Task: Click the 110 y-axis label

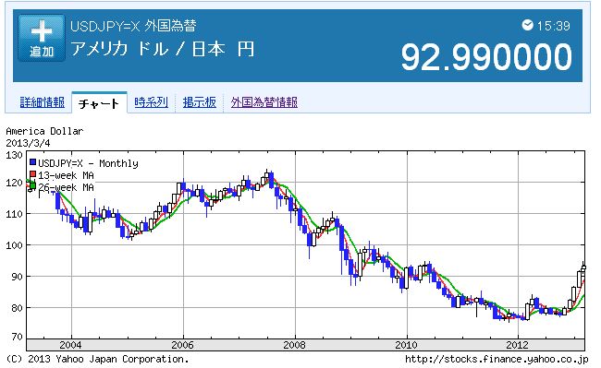Action: coord(14,214)
